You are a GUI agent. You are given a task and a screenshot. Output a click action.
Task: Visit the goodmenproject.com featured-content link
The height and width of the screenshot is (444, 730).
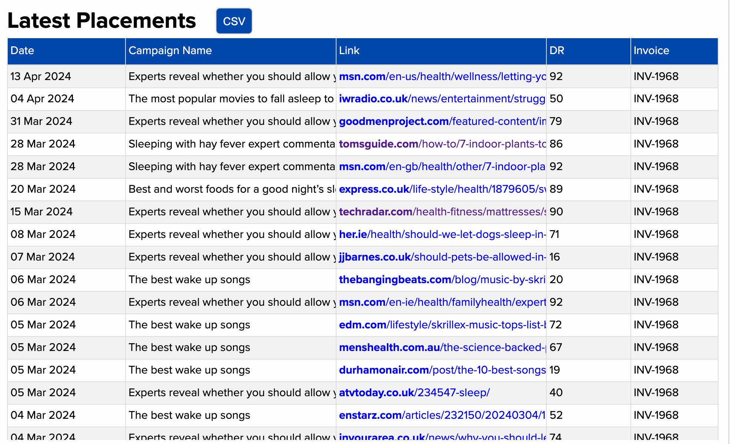[x=442, y=121]
